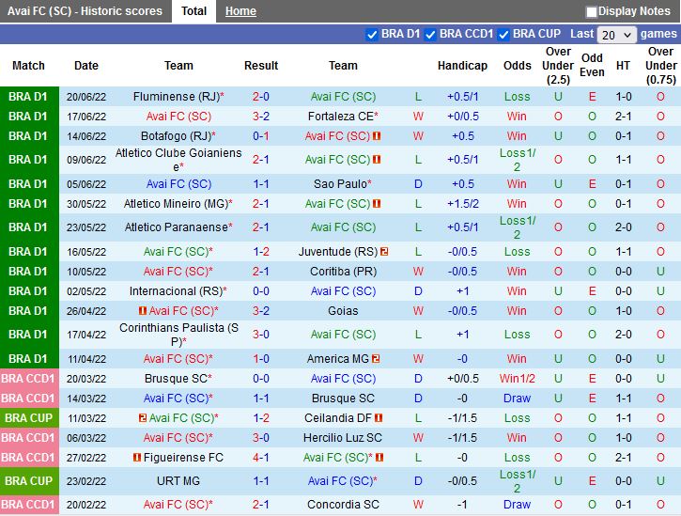Toggle the BRA CCD1 checkbox
Screen dimensions: 681x516
click(x=430, y=34)
